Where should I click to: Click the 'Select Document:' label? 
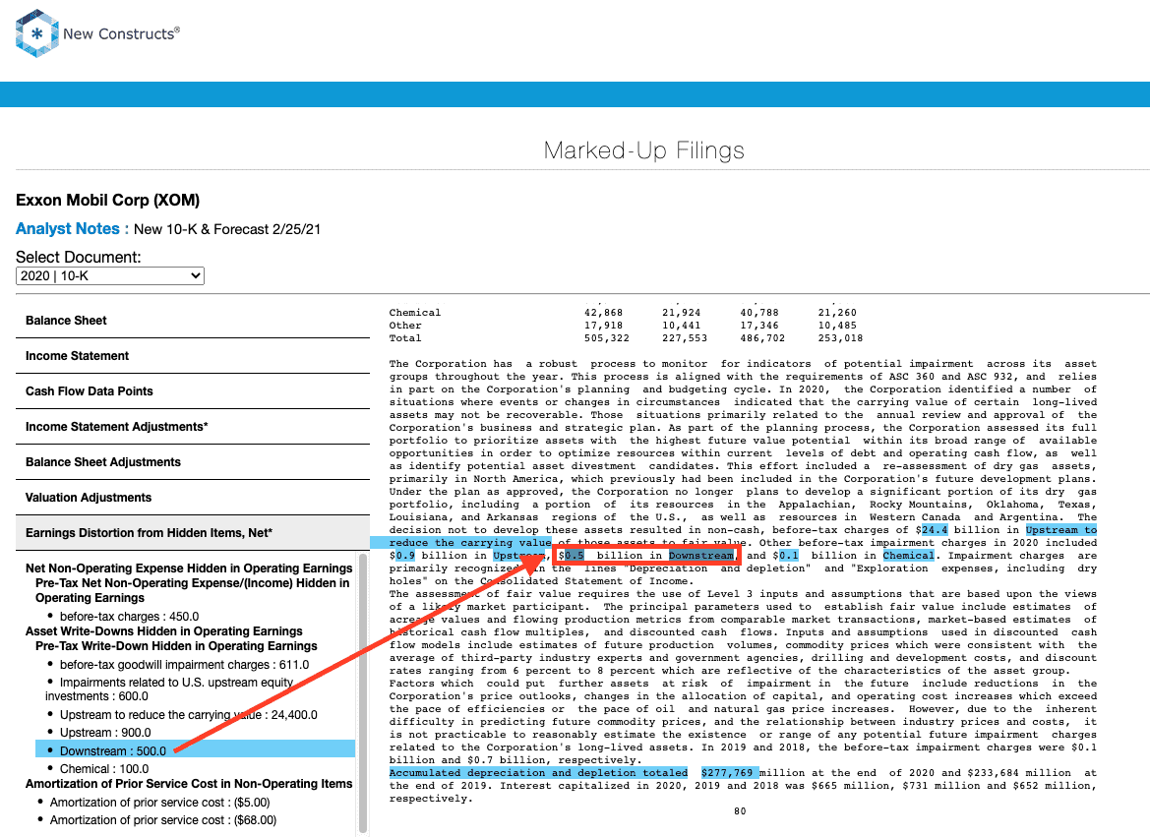pyautogui.click(x=79, y=258)
